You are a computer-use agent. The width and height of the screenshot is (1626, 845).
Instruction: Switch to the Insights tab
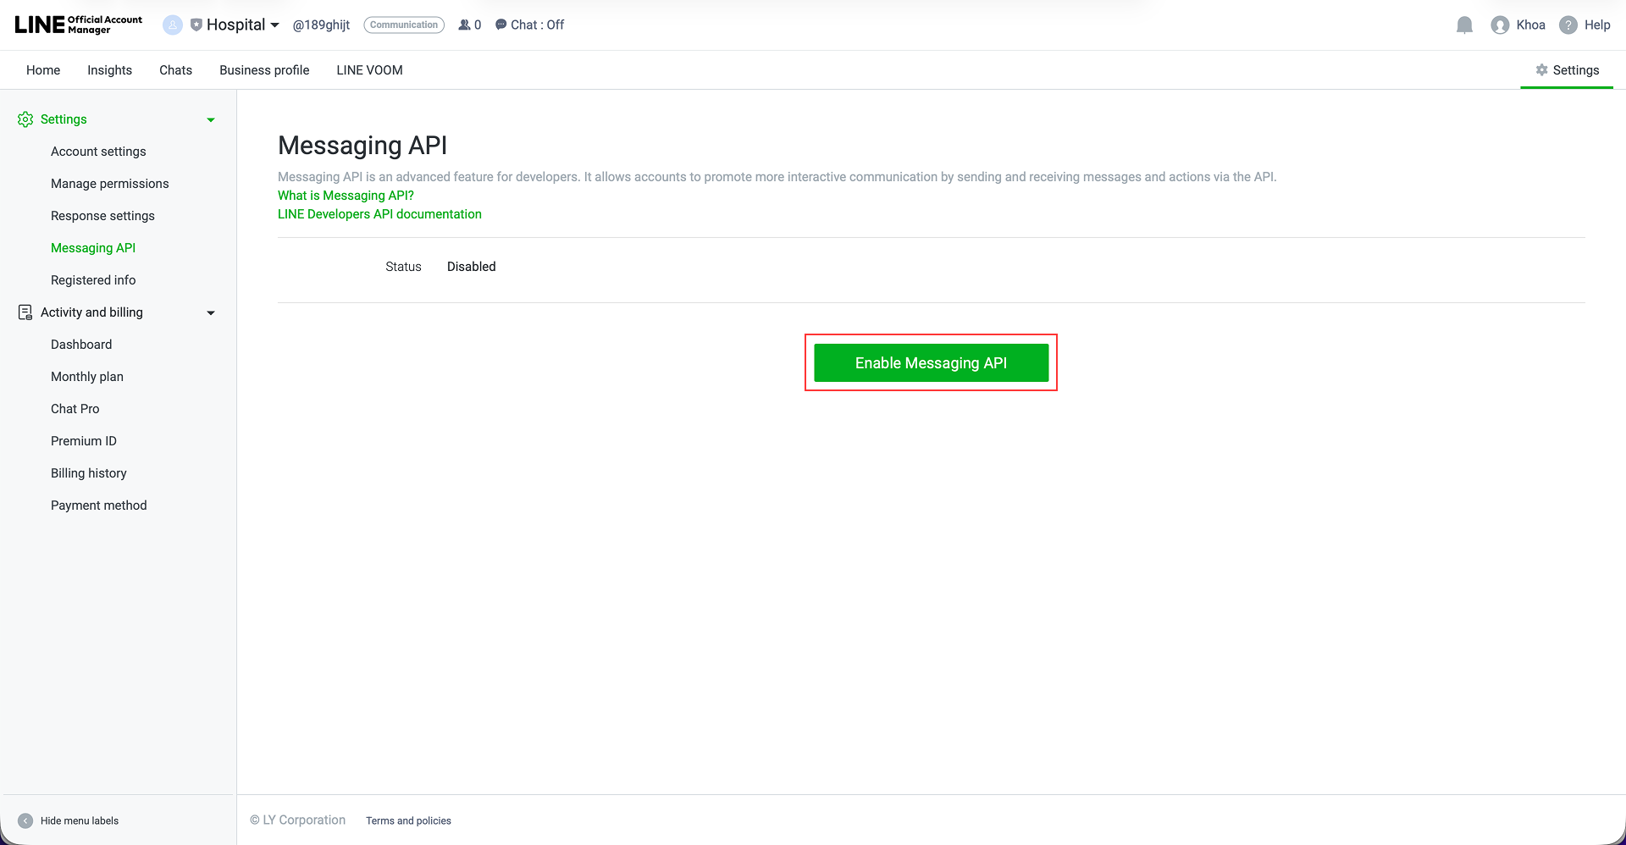coord(109,70)
